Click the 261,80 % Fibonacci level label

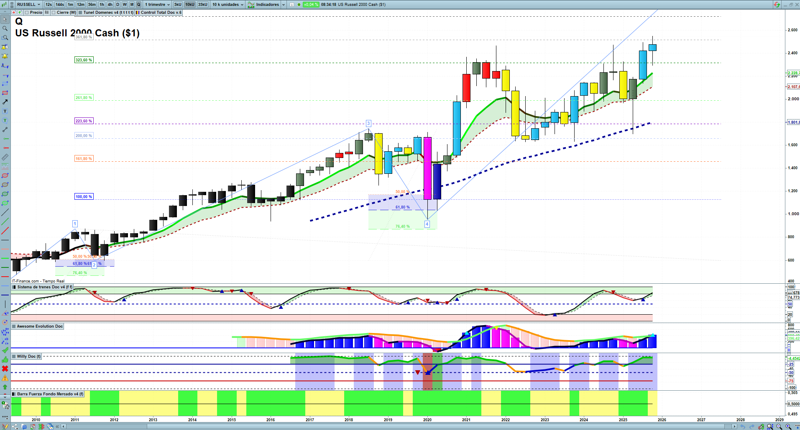click(x=84, y=98)
